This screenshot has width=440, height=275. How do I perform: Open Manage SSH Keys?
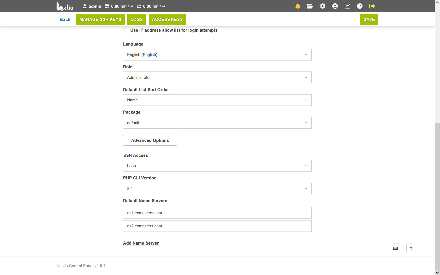tap(100, 19)
